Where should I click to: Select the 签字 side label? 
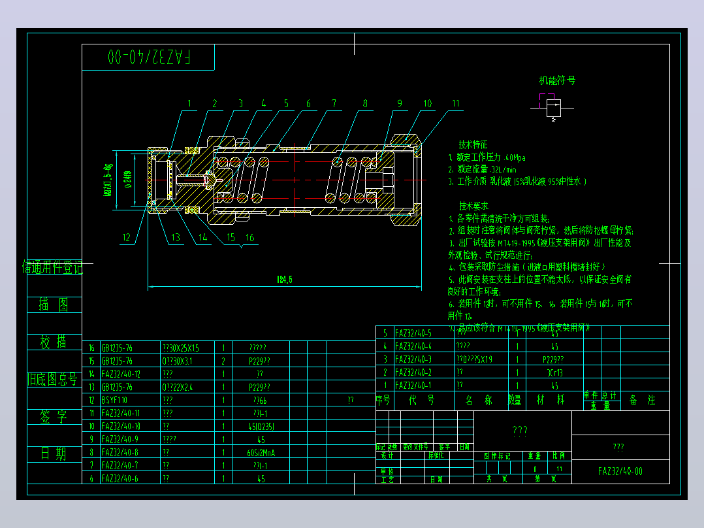tap(54, 417)
